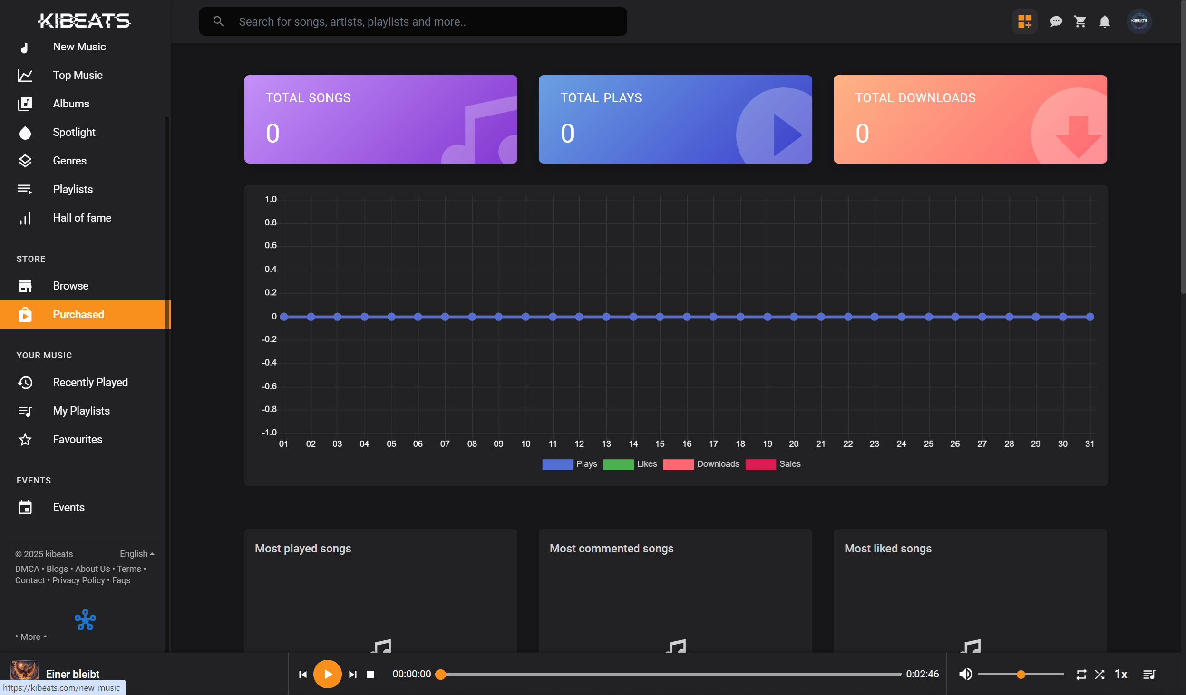
Task: Open the chat messages icon
Action: 1056,21
